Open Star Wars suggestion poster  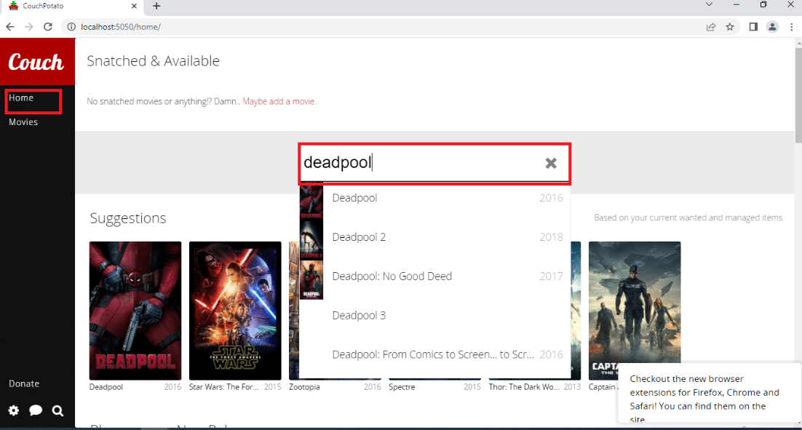click(x=235, y=311)
